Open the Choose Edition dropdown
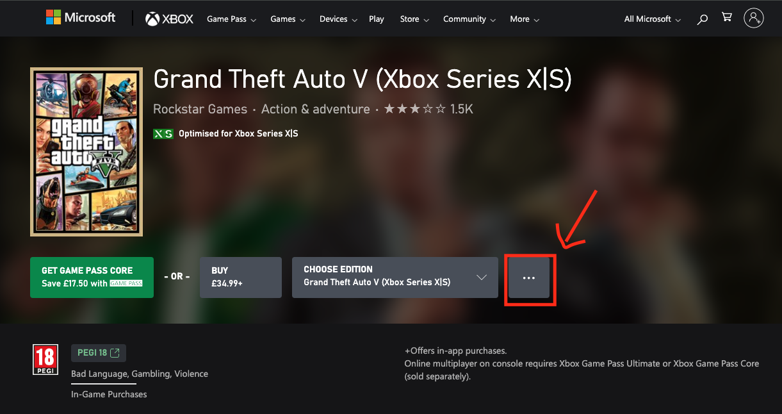Image resolution: width=782 pixels, height=414 pixels. [x=395, y=277]
